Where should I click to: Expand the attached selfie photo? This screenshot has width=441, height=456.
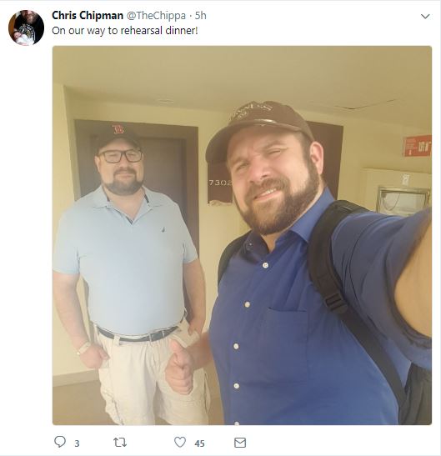click(x=242, y=235)
